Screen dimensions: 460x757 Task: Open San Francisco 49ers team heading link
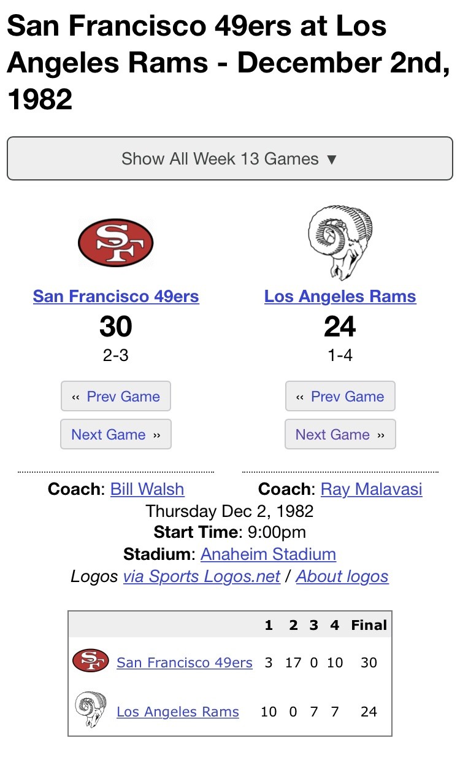(116, 297)
